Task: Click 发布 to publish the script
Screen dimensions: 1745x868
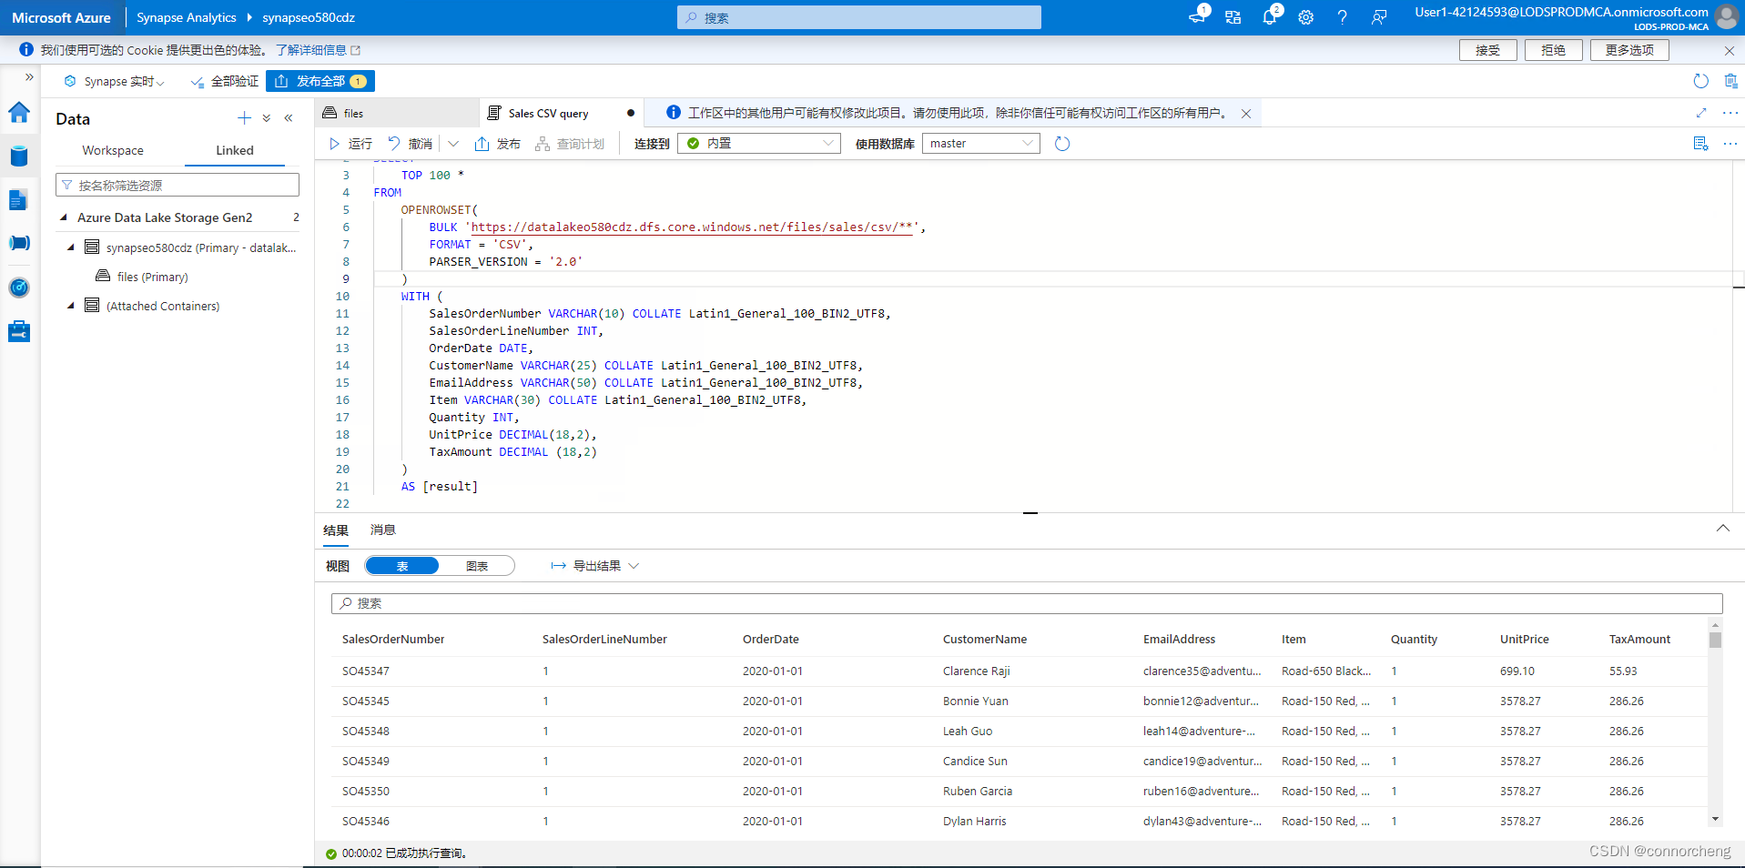Action: point(498,144)
